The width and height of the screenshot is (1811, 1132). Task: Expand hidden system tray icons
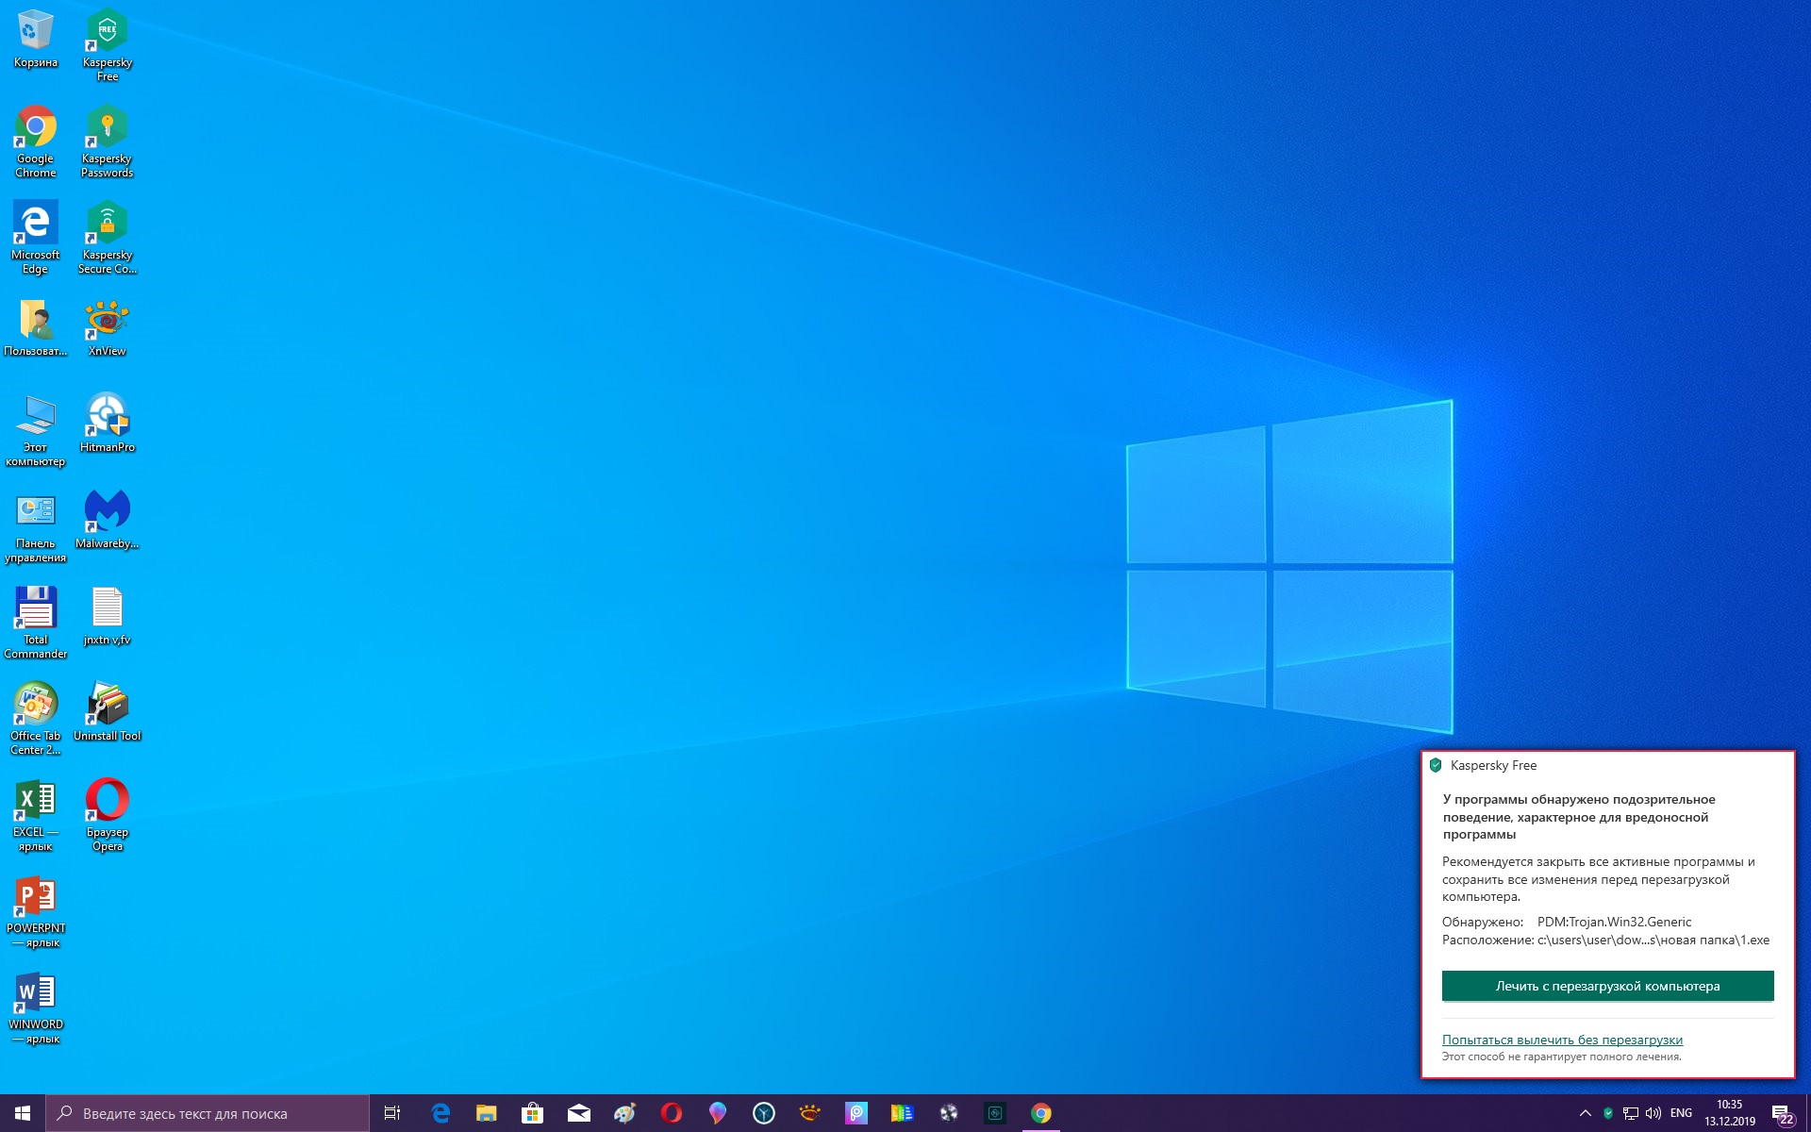click(x=1585, y=1113)
